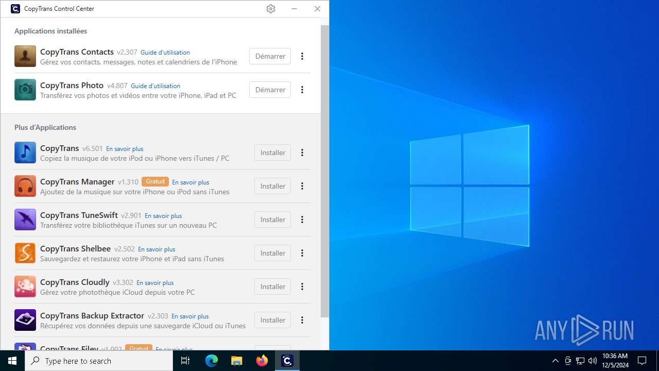Open the three-dot menu for CopyTrans v6.501
This screenshot has height=371, width=659.
pyautogui.click(x=302, y=153)
